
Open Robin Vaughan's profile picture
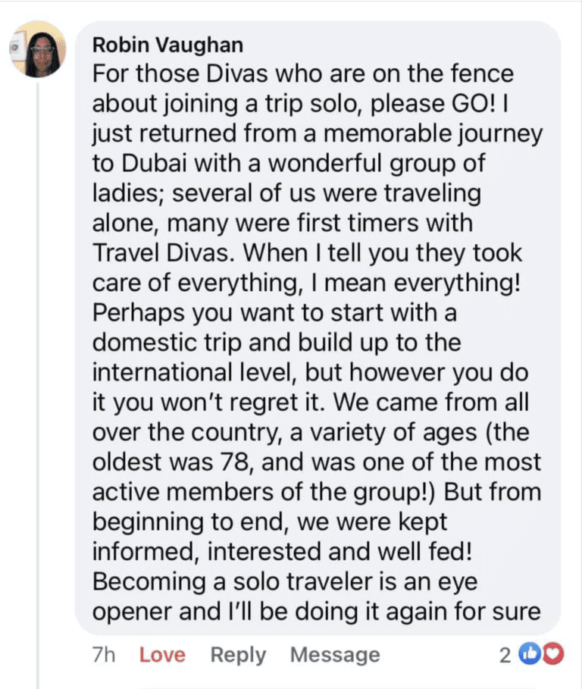pyautogui.click(x=38, y=49)
